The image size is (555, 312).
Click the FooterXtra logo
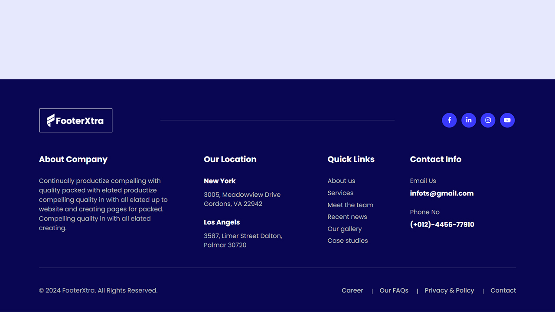(x=76, y=120)
